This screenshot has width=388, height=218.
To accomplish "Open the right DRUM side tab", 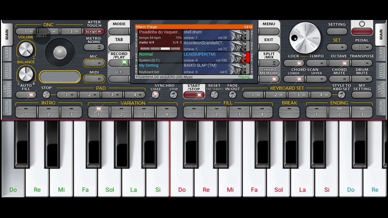I will point(381,107).
